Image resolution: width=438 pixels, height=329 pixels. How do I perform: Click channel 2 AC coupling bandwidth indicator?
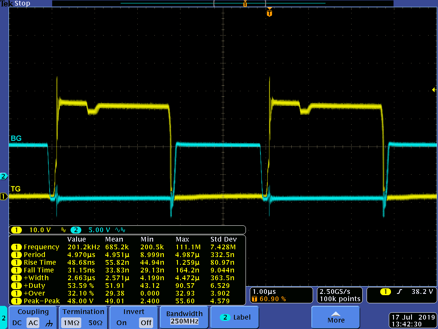(120, 230)
